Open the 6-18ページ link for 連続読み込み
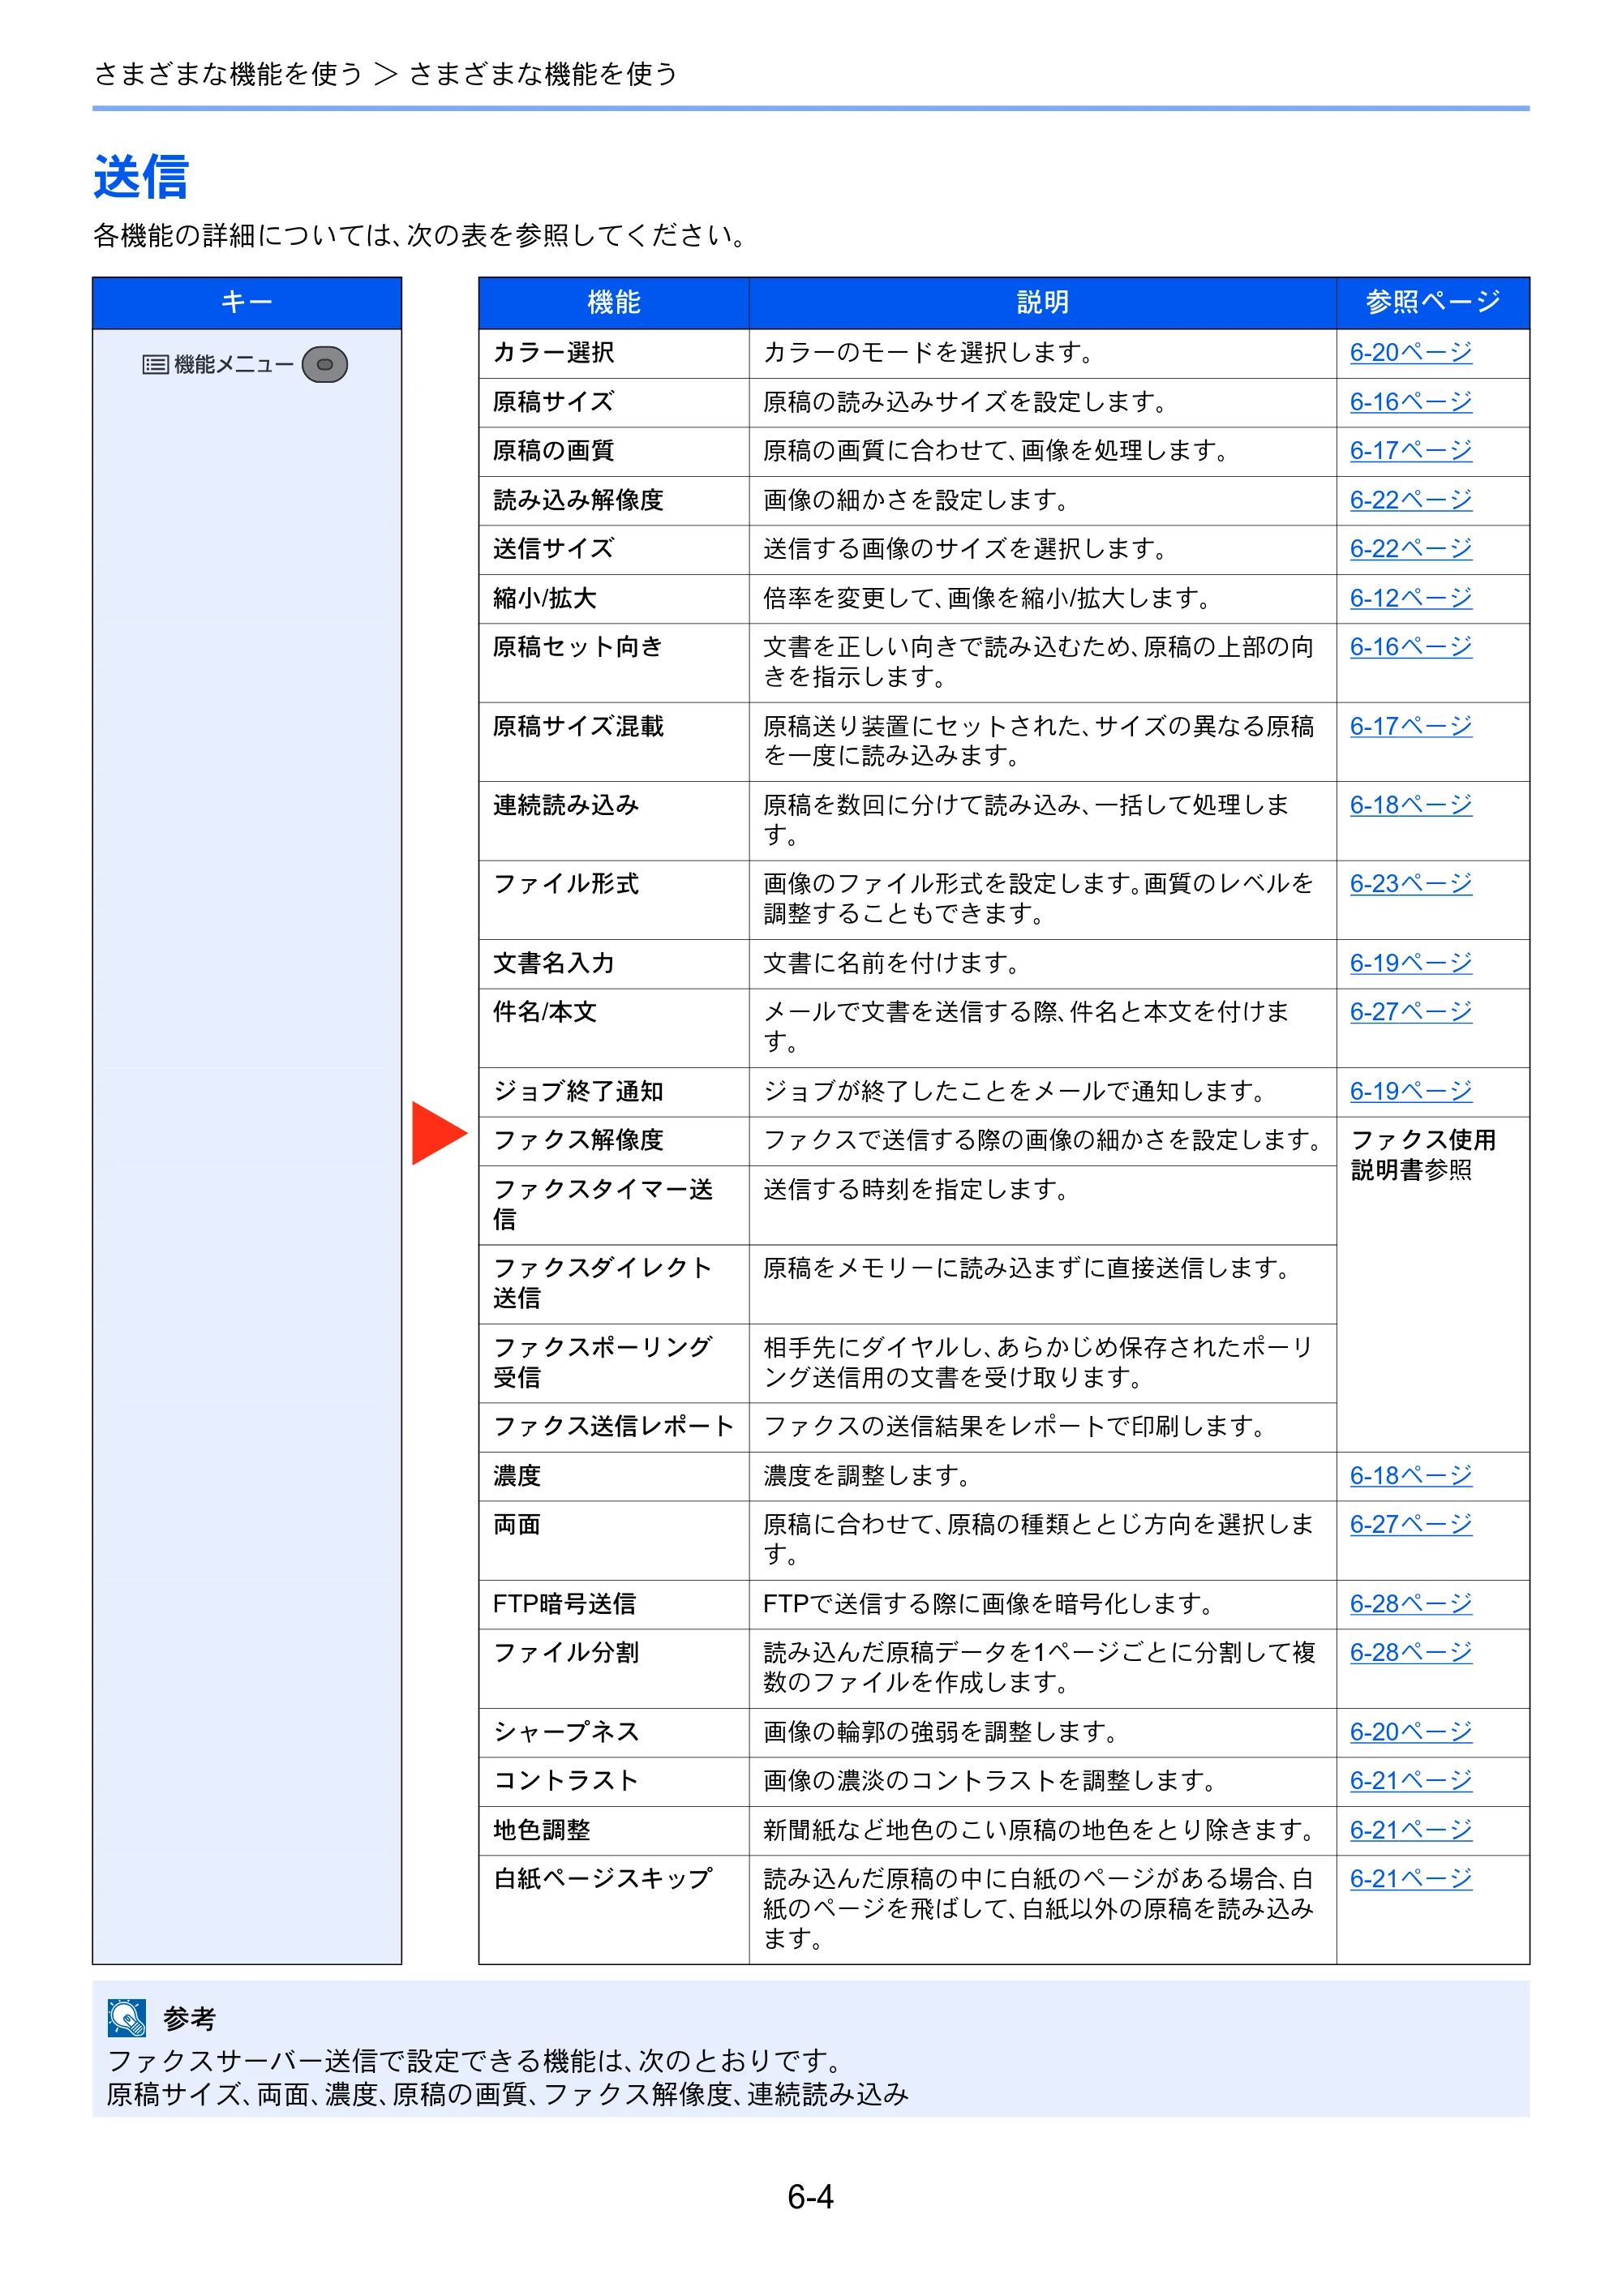Image resolution: width=1622 pixels, height=2296 pixels. point(1411,805)
